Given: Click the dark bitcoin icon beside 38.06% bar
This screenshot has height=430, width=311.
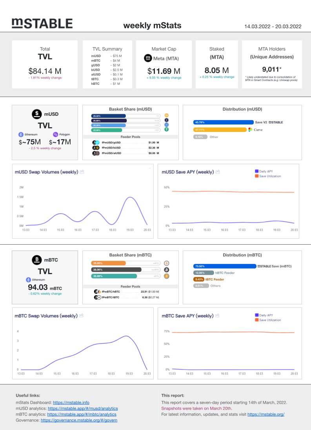Looking at the screenshot, I should point(166,270).
